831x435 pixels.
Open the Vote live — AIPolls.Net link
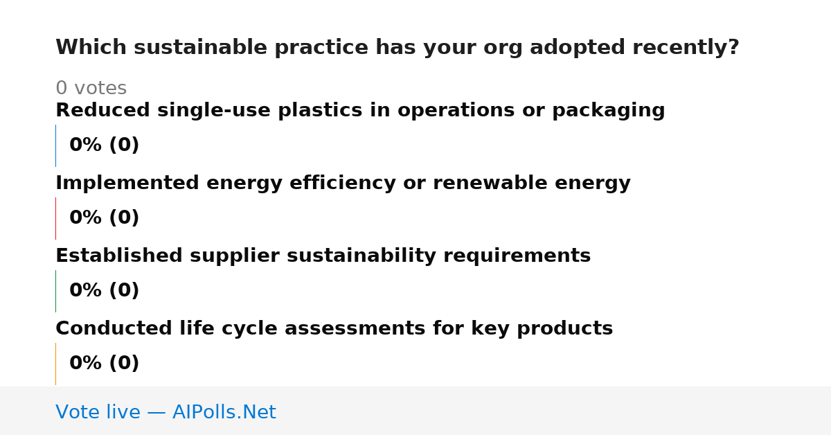pos(166,412)
